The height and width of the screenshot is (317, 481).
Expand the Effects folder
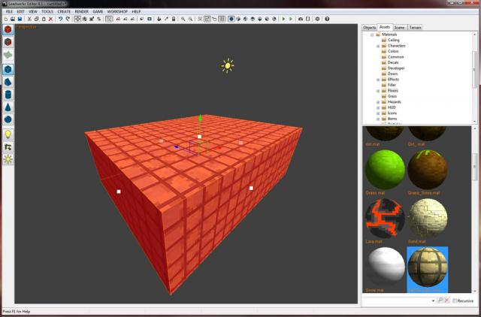coord(378,79)
